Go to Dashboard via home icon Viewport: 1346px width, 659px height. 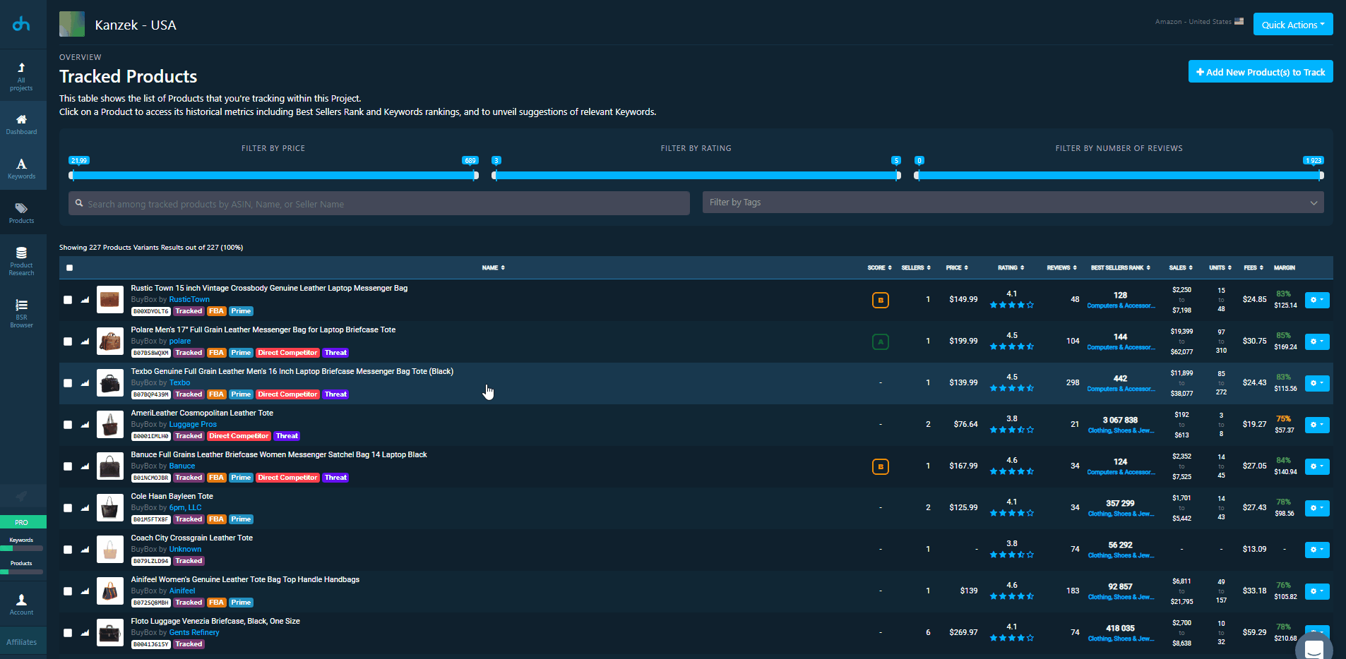pyautogui.click(x=21, y=123)
